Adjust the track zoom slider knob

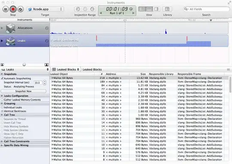24,64
